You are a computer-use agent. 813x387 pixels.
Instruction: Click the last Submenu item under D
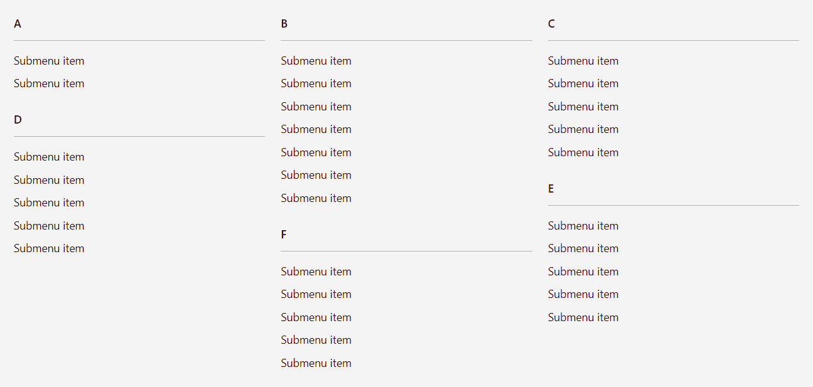[x=49, y=248]
